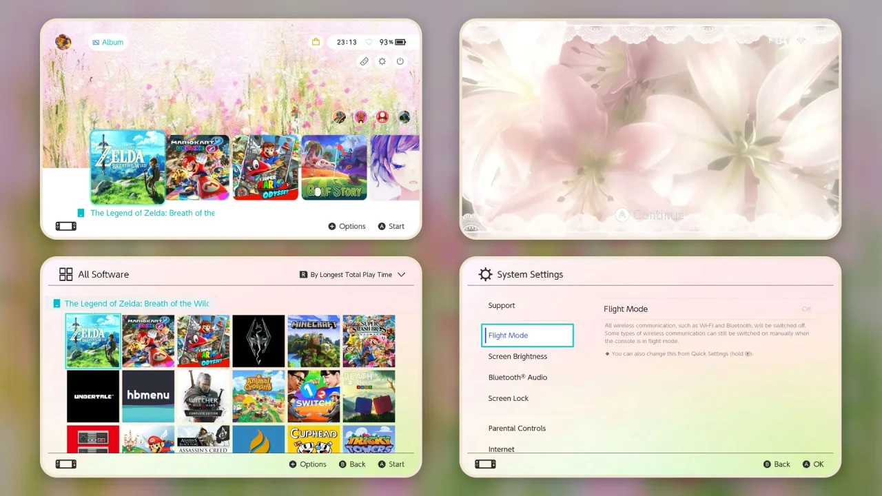
Task: Select the red mushroom user avatar
Action: pyautogui.click(x=382, y=117)
